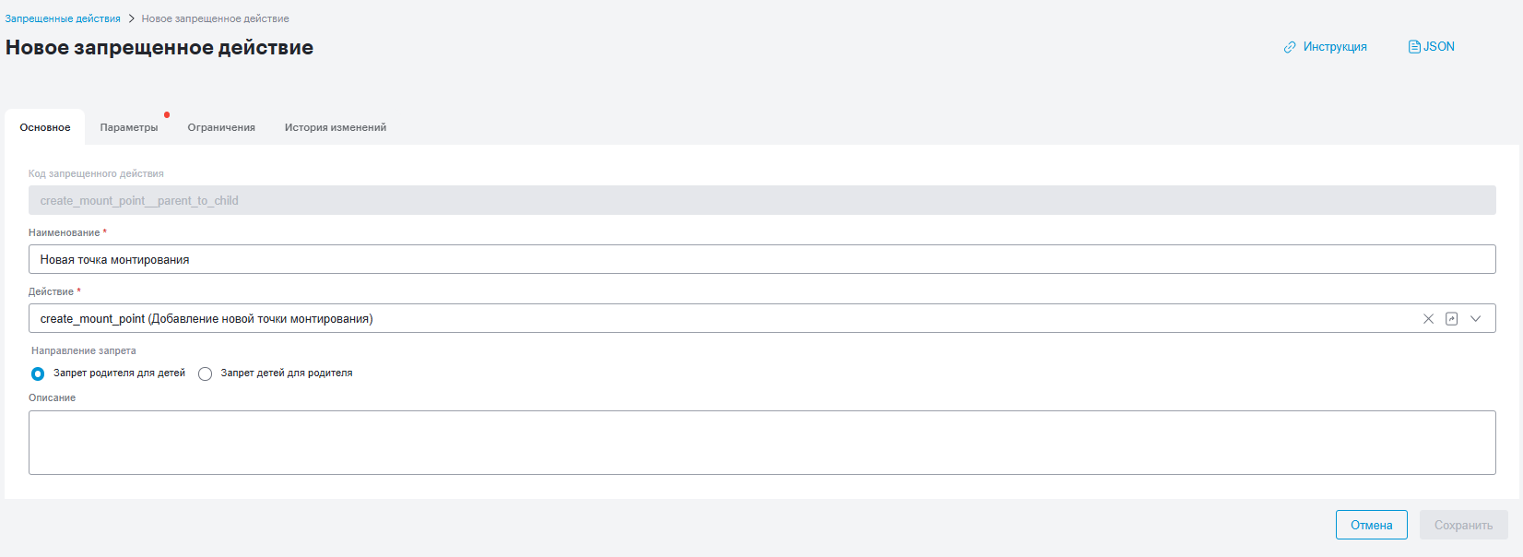Clear the Действие field with X icon
The image size is (1523, 557).
click(1428, 319)
